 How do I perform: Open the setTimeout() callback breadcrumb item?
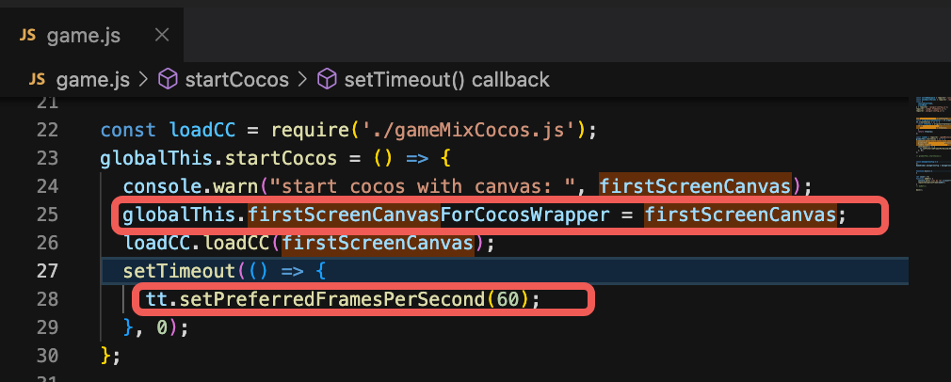(447, 79)
